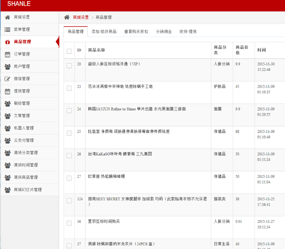Click product name 超级人脉互粉资格开通（VIP）

click(x=114, y=64)
